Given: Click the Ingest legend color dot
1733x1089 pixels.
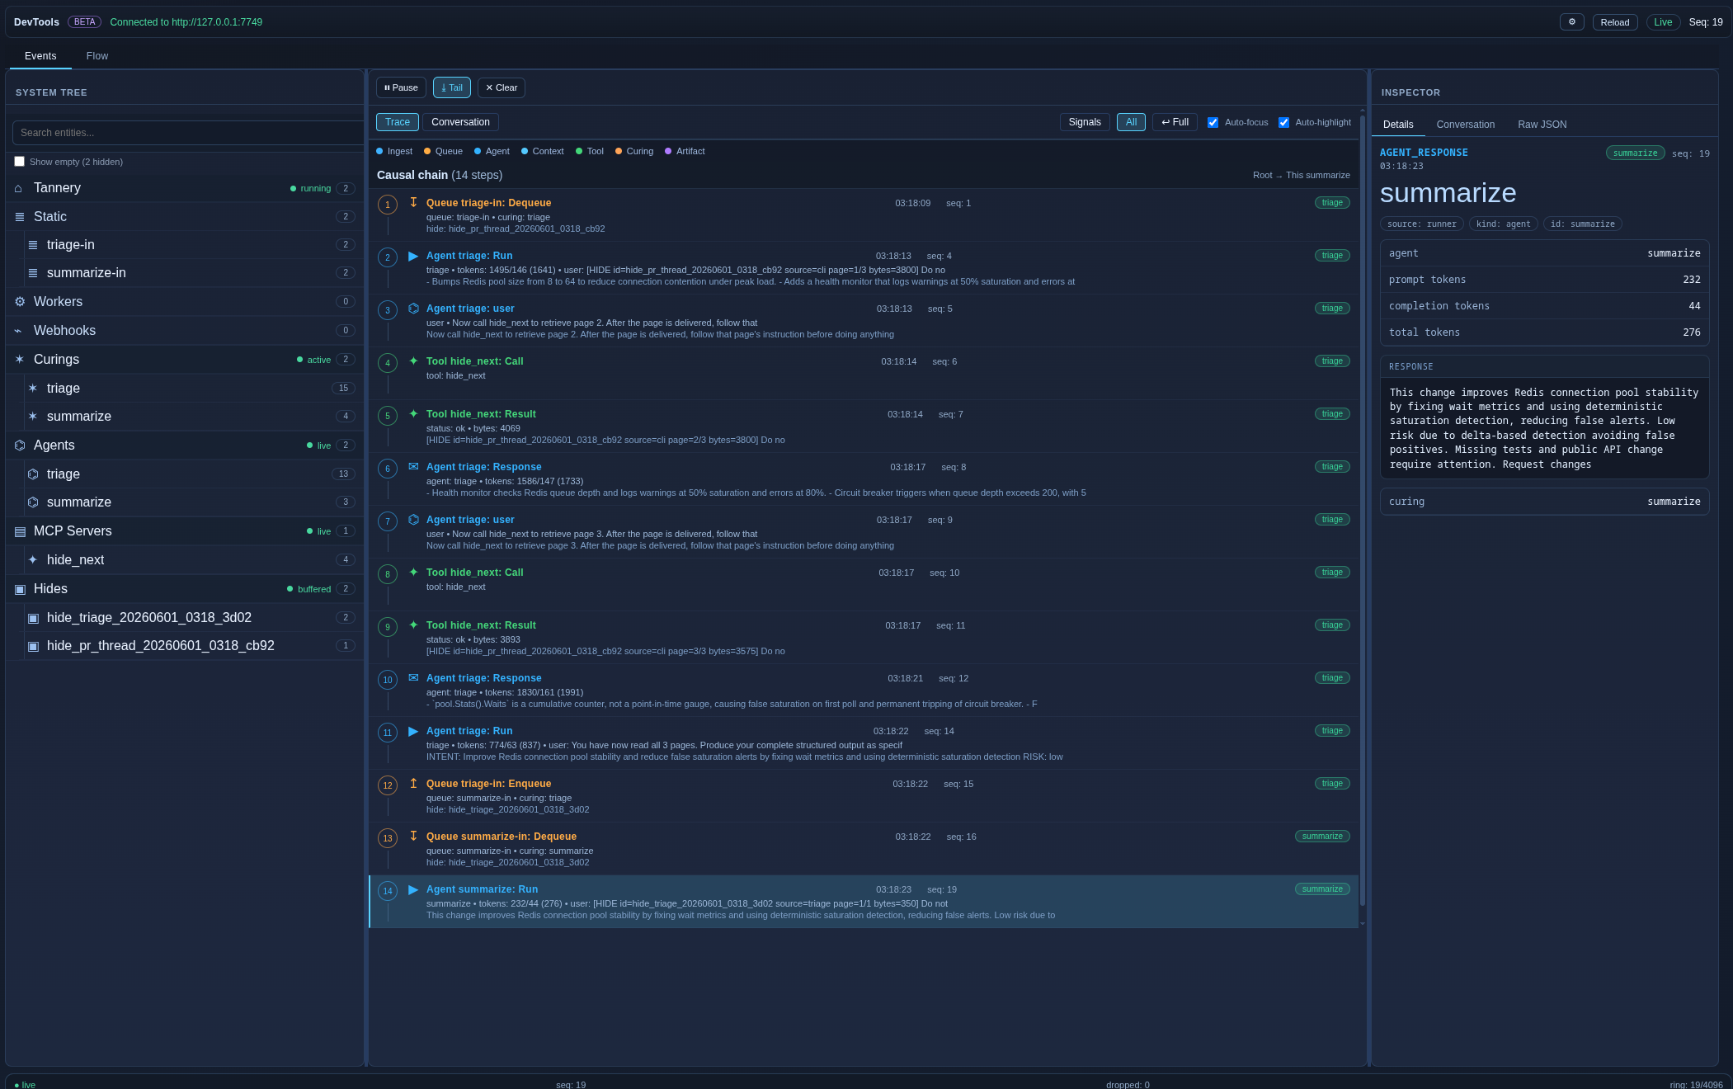Looking at the screenshot, I should [x=379, y=151].
